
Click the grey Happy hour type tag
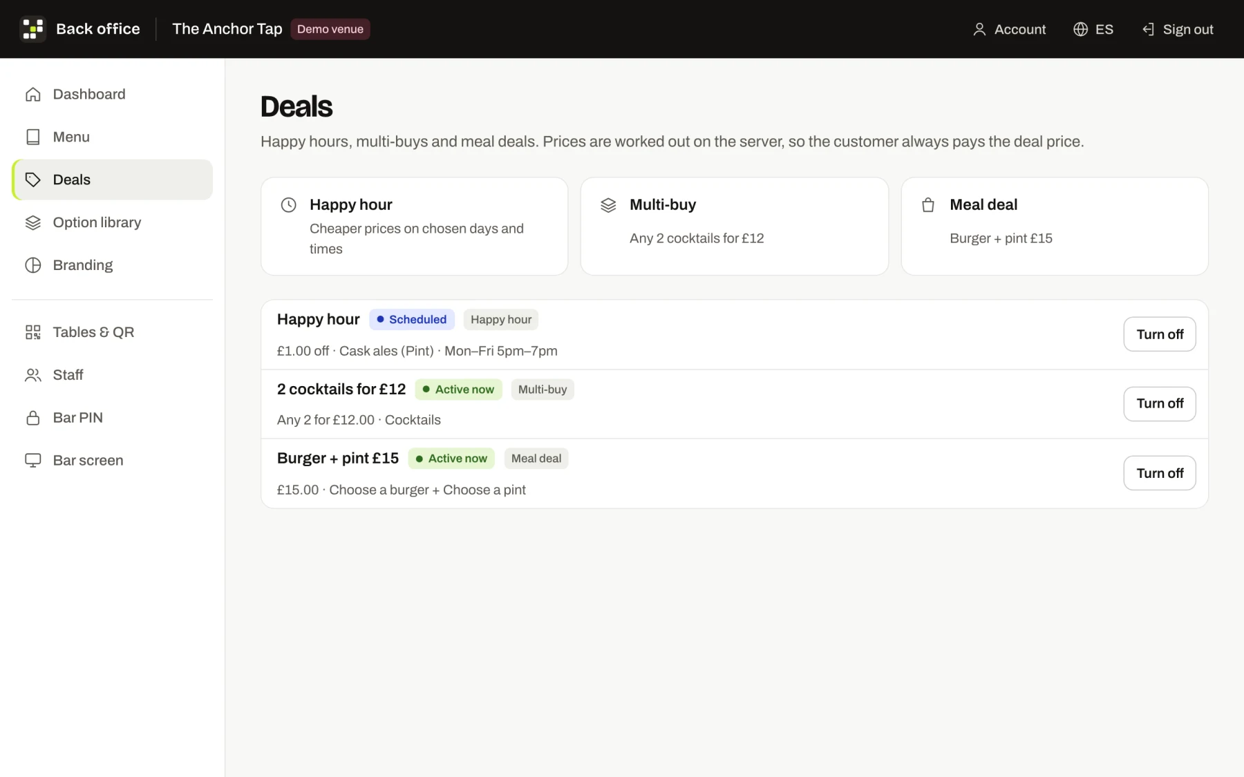coord(501,320)
